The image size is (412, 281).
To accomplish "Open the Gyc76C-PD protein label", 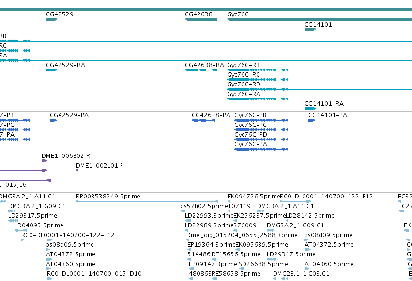I will 251,135.
